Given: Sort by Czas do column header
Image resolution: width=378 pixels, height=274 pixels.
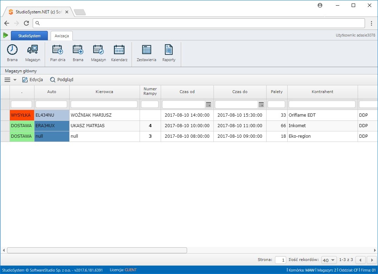Looking at the screenshot, I should 240,92.
